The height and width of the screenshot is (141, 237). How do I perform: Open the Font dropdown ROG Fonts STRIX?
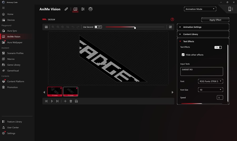210,81
